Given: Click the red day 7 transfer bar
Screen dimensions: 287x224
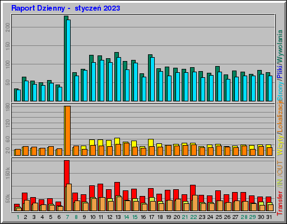Looking at the screenshot, I should pos(67,172).
